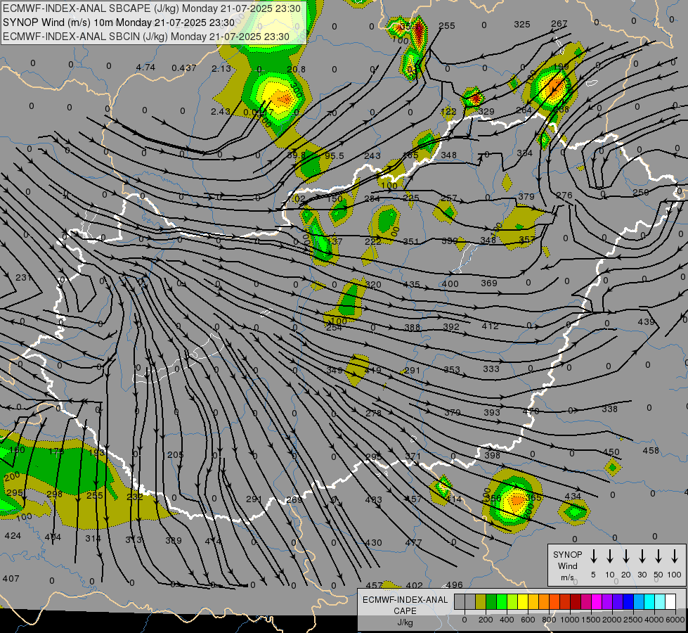Click the map value '379'
Screen dimensions: 688x633
(526, 196)
